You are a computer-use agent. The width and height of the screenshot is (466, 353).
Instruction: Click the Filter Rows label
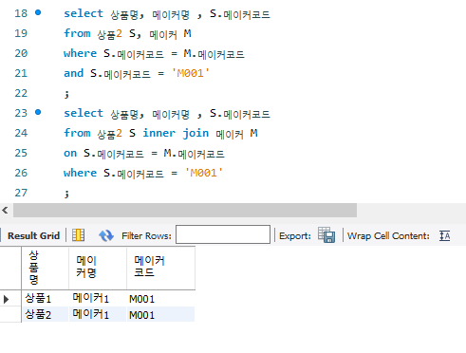pyautogui.click(x=146, y=236)
